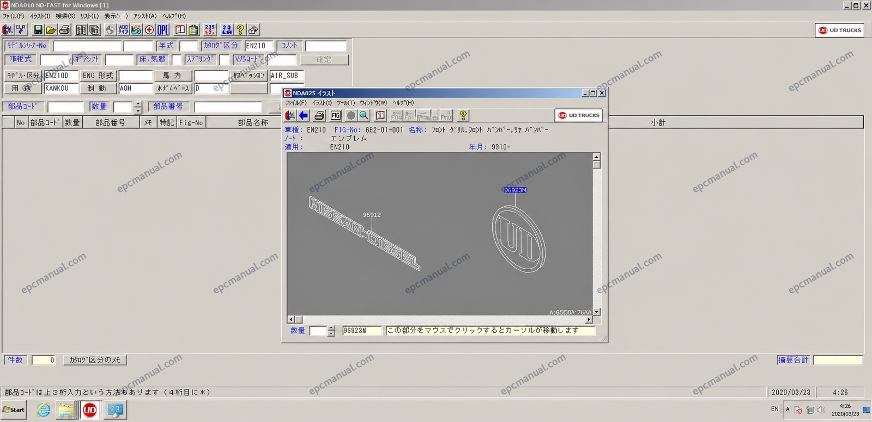The width and height of the screenshot is (872, 422).
Task: Select the highlighted 96923M part label
Action: [x=515, y=190]
